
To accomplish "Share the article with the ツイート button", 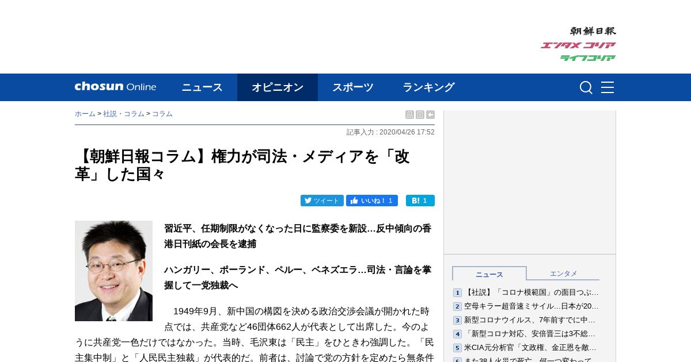I will [x=322, y=201].
